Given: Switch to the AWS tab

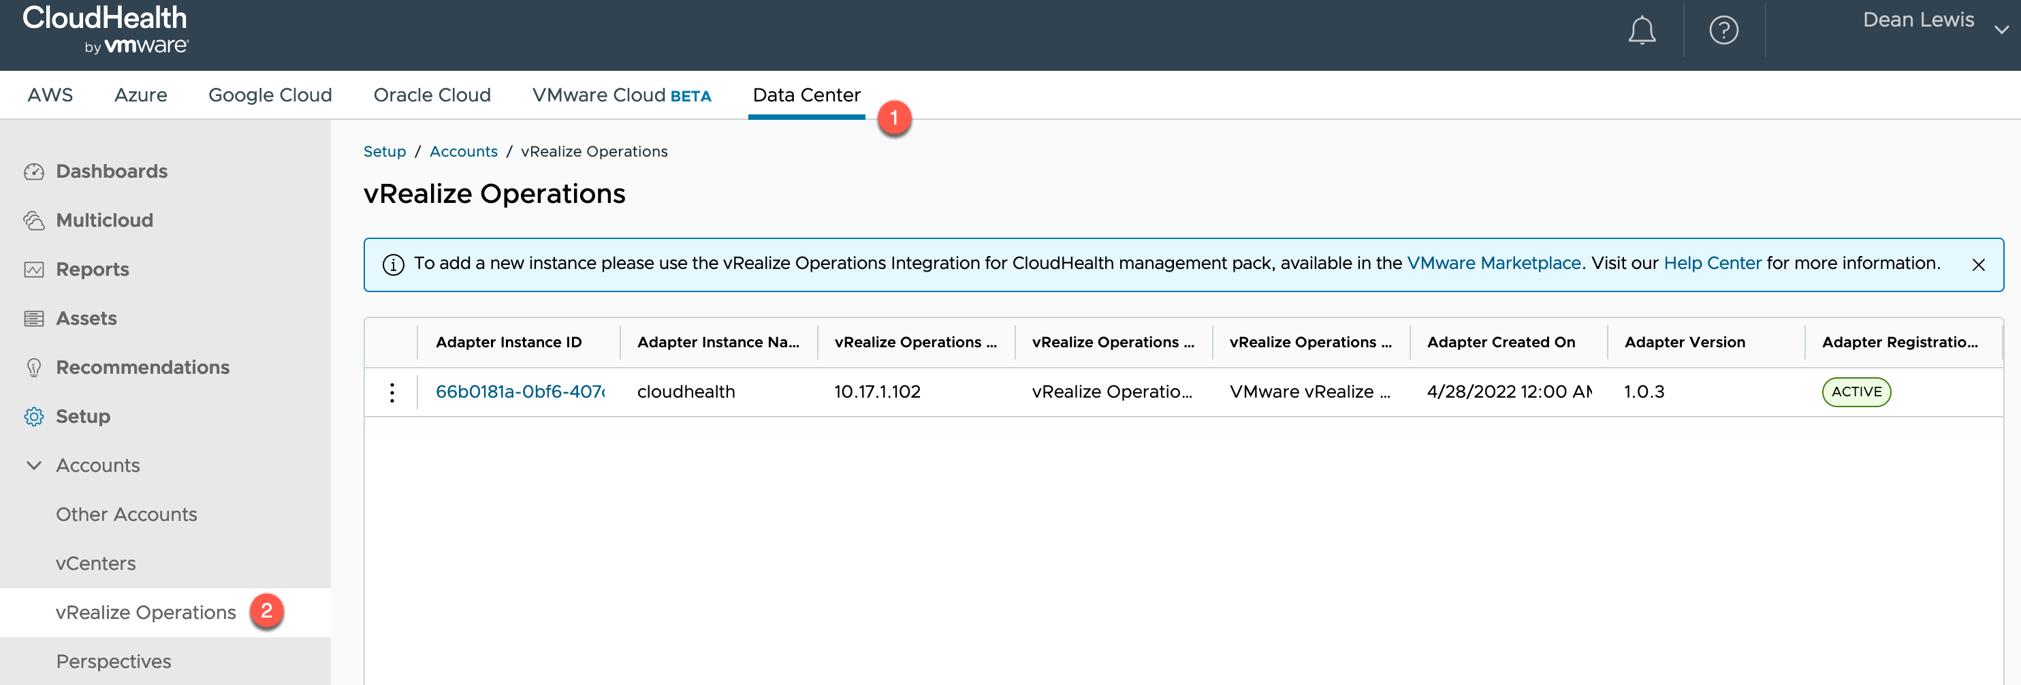Looking at the screenshot, I should click(50, 95).
